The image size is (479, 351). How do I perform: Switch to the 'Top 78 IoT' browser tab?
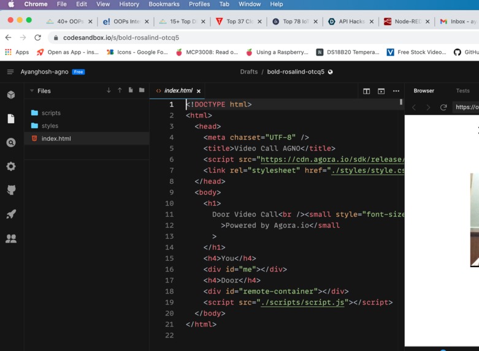295,21
